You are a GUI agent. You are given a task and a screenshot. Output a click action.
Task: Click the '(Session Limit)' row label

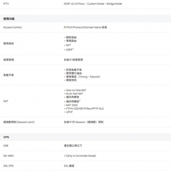(x=19, y=122)
